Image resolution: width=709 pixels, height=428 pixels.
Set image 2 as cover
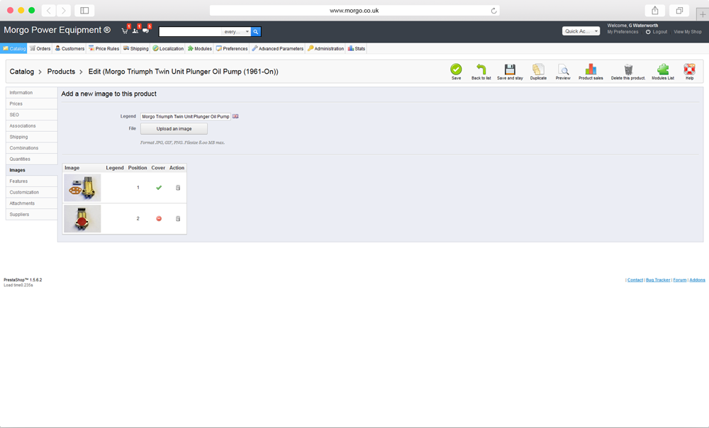[x=159, y=219]
